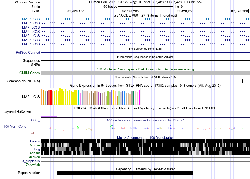Image resolution: width=250 pixels, height=179 pixels.
Task: Click the 4.88 conservation scale value
Action: [x=34, y=120]
